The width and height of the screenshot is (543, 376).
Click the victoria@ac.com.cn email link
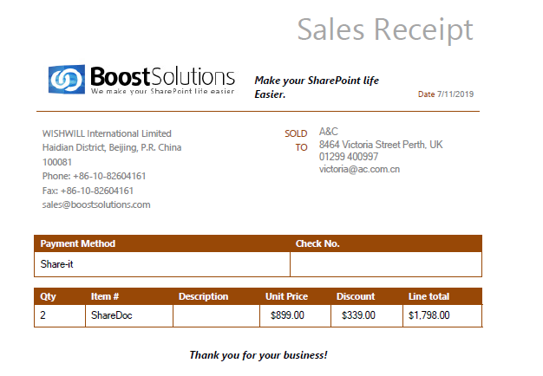(359, 169)
